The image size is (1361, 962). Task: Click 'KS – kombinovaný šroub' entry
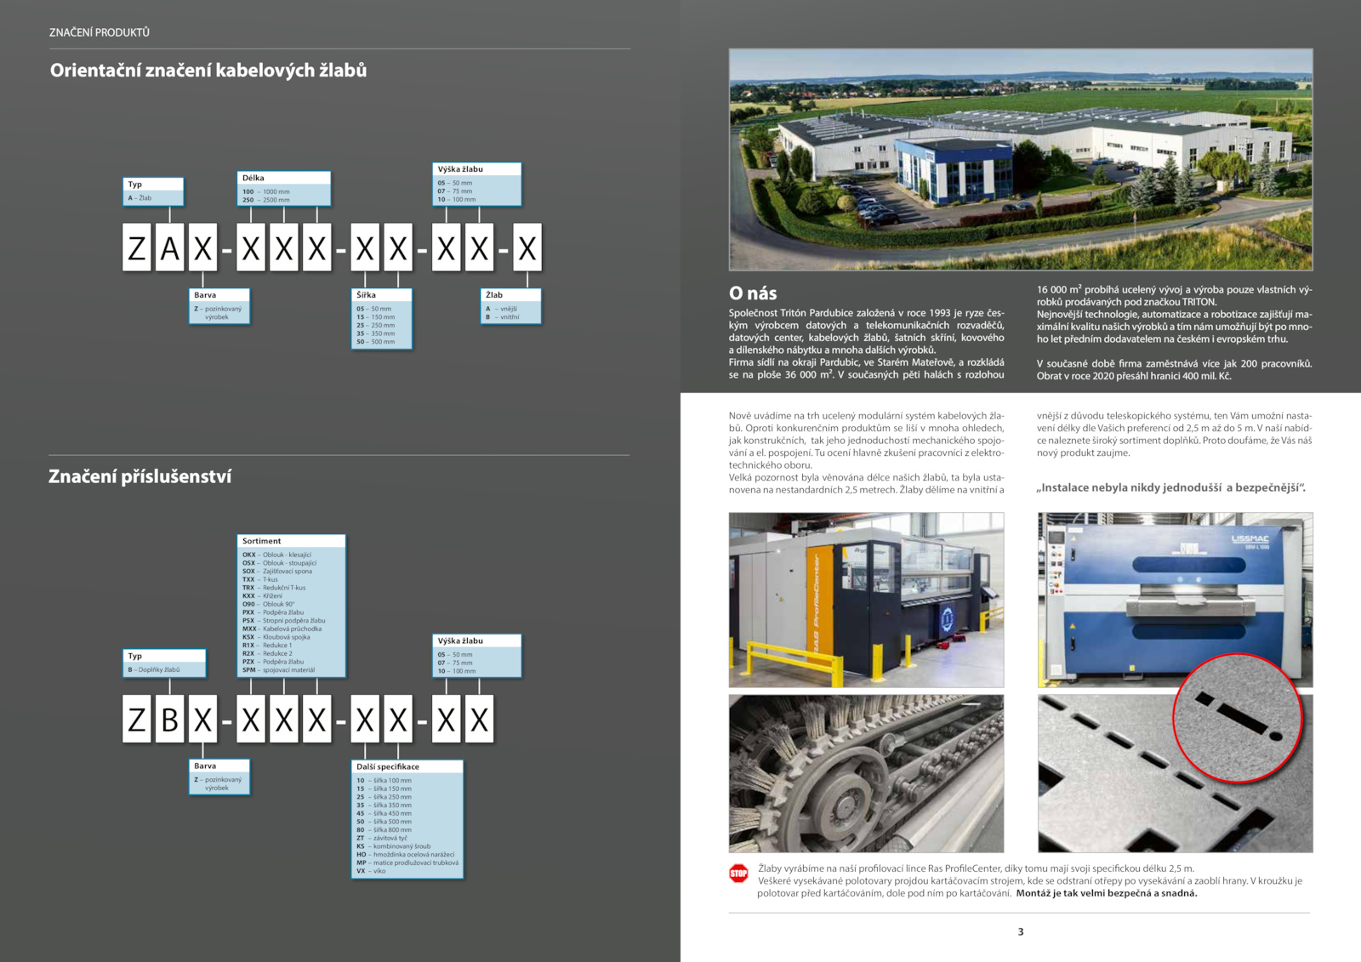coord(394,846)
